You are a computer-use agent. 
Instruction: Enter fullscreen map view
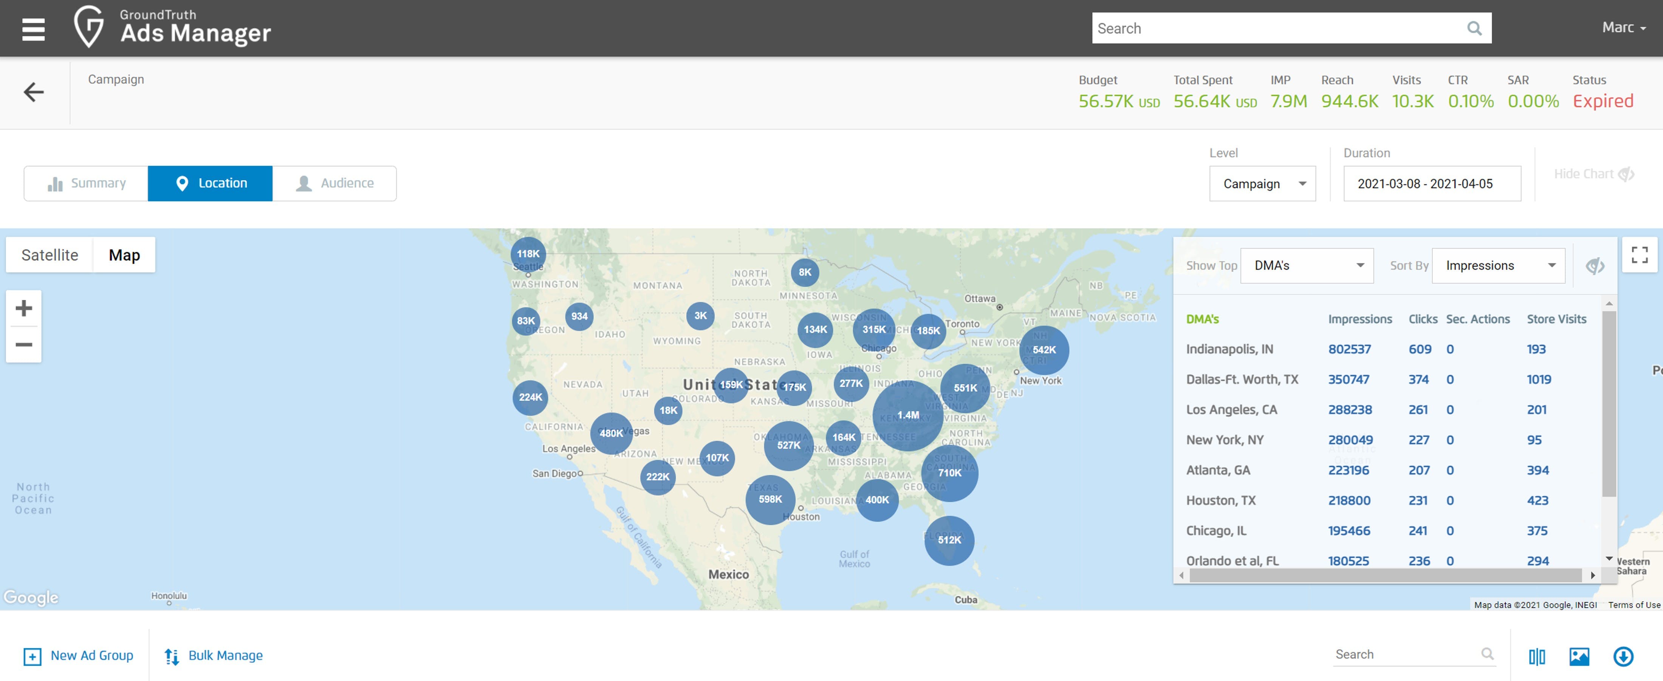(x=1639, y=255)
